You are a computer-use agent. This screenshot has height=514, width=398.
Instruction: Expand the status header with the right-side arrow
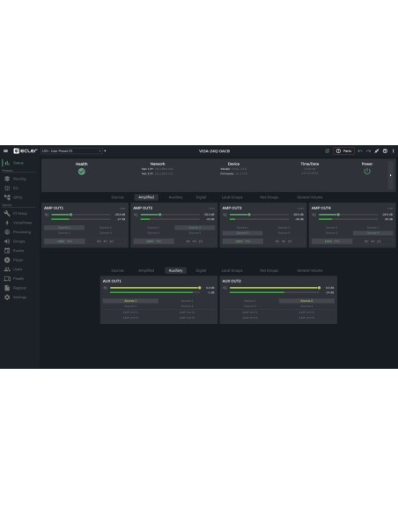[x=390, y=175]
